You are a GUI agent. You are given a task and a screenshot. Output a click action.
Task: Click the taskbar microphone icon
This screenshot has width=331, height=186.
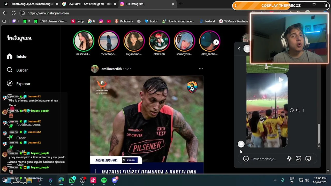click(283, 180)
